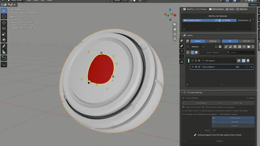Expand the Shapes subpanel
The width and height of the screenshot is (260, 146).
[x=184, y=141]
